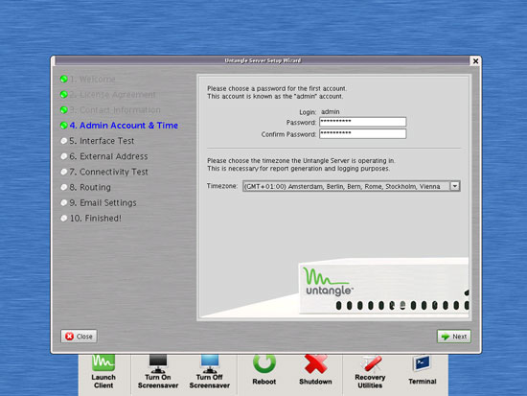This screenshot has width=527, height=396.
Task: Select the step indicator beside Interface Test
Action: click(x=64, y=141)
